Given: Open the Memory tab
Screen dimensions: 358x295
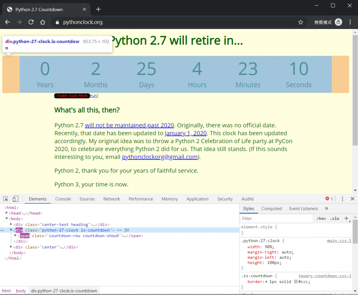Looking at the screenshot, I should click(x=170, y=199).
